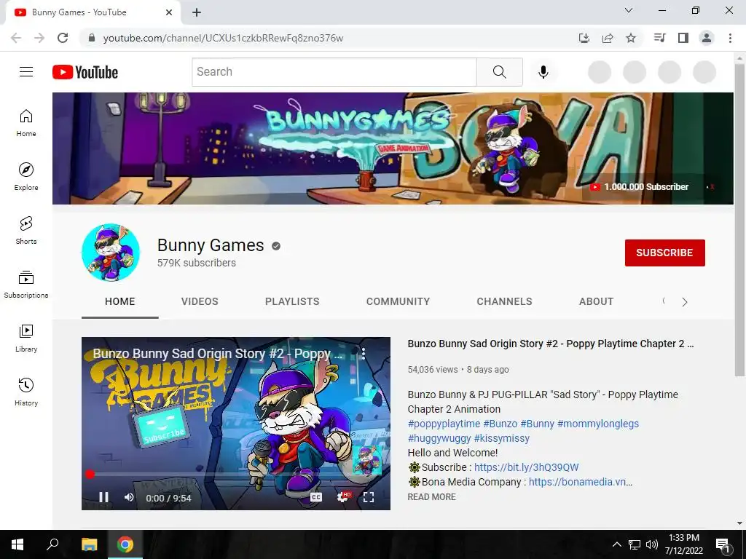746x559 pixels.
Task: Click the Bunny Games channel avatar
Action: 111,253
